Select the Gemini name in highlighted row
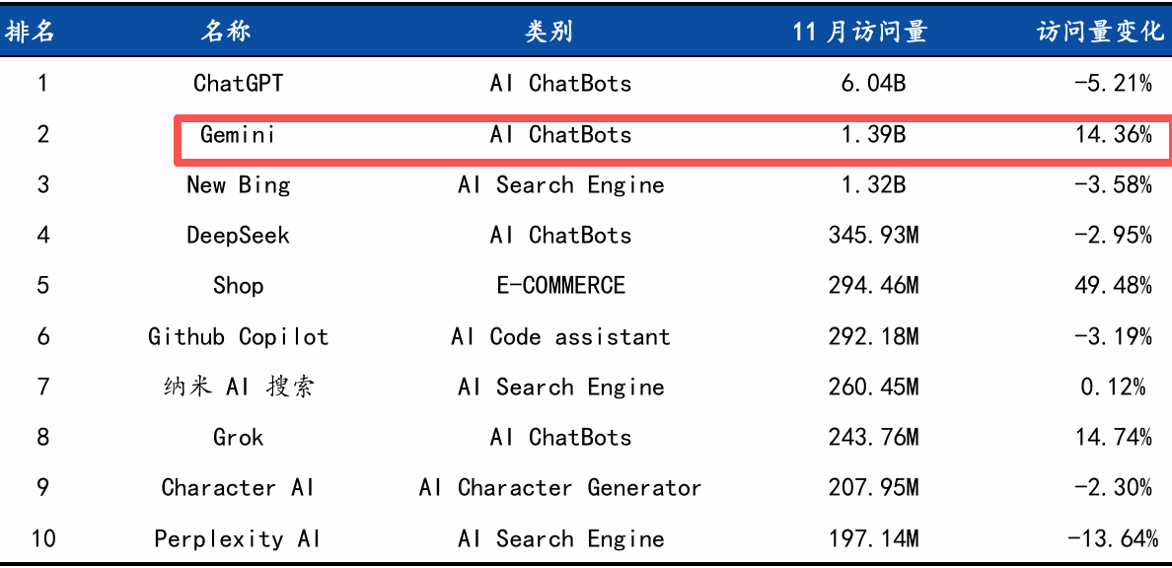The height and width of the screenshot is (568, 1172). click(238, 134)
